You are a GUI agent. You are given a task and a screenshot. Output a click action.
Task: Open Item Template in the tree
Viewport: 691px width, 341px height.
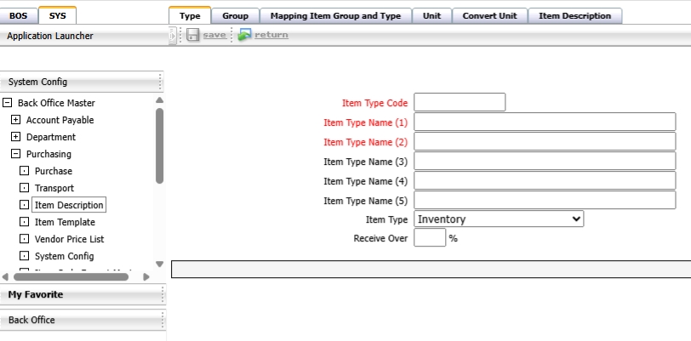pyautogui.click(x=65, y=222)
